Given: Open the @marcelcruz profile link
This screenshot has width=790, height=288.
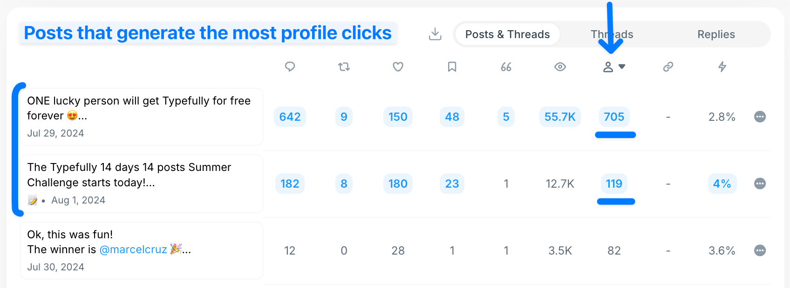Looking at the screenshot, I should 133,249.
